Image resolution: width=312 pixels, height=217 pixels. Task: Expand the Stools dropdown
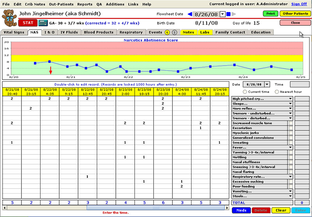[x=290, y=196]
